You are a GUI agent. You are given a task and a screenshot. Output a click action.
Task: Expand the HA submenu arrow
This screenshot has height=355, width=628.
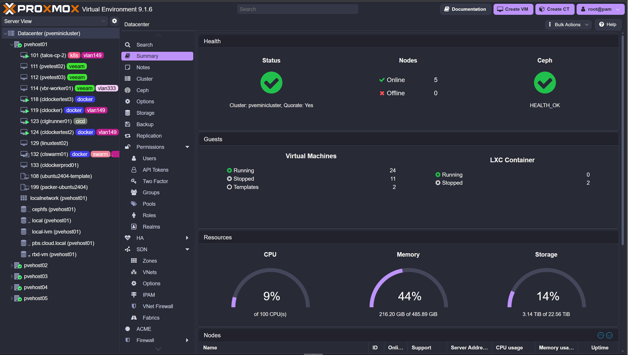187,238
